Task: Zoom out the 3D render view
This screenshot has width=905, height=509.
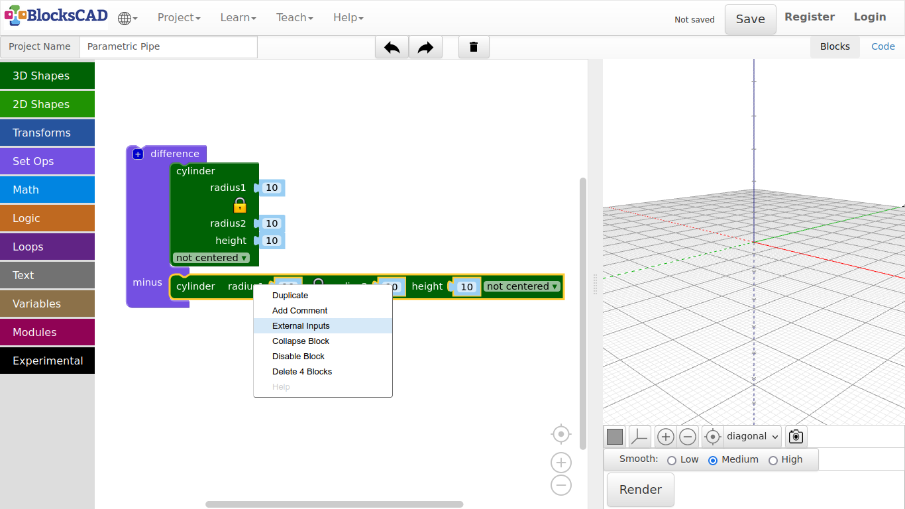Action: 688,437
